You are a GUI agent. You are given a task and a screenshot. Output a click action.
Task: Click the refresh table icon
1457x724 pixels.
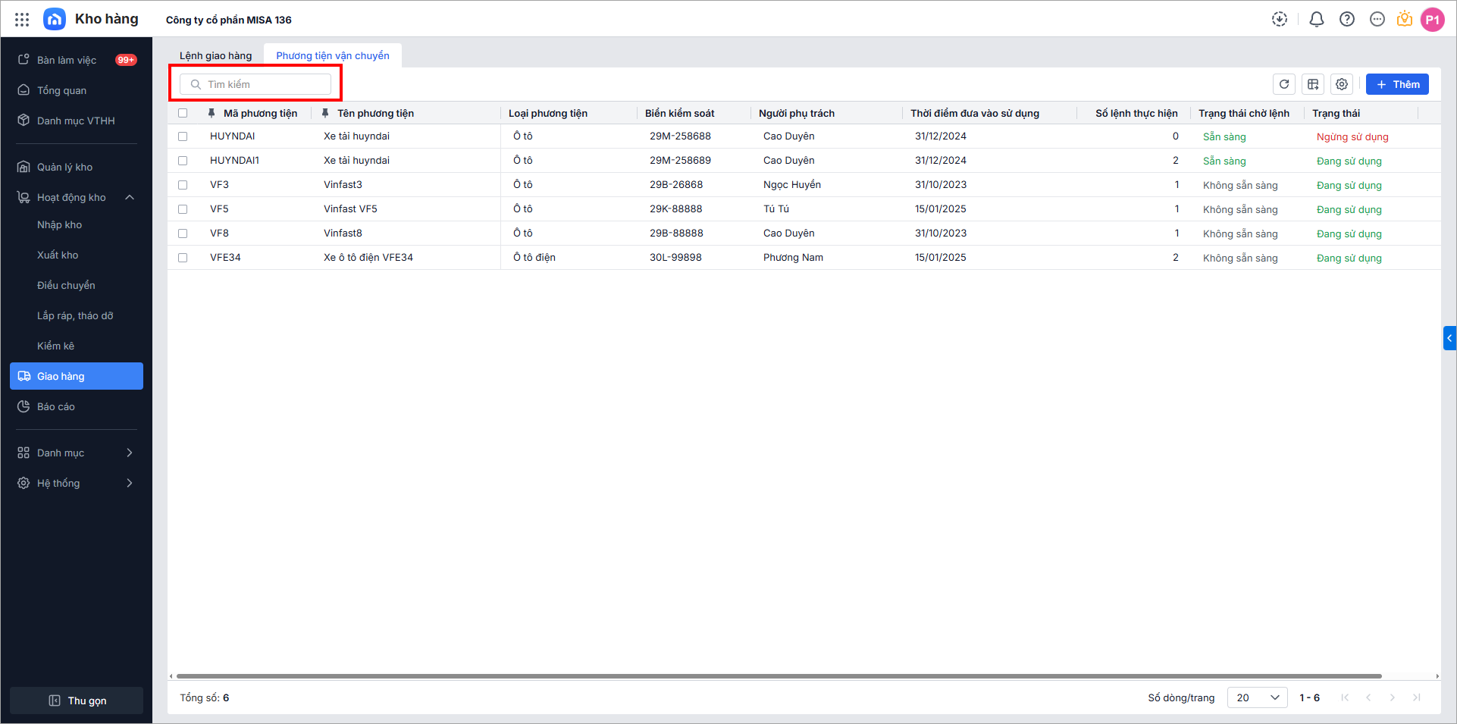(1284, 84)
